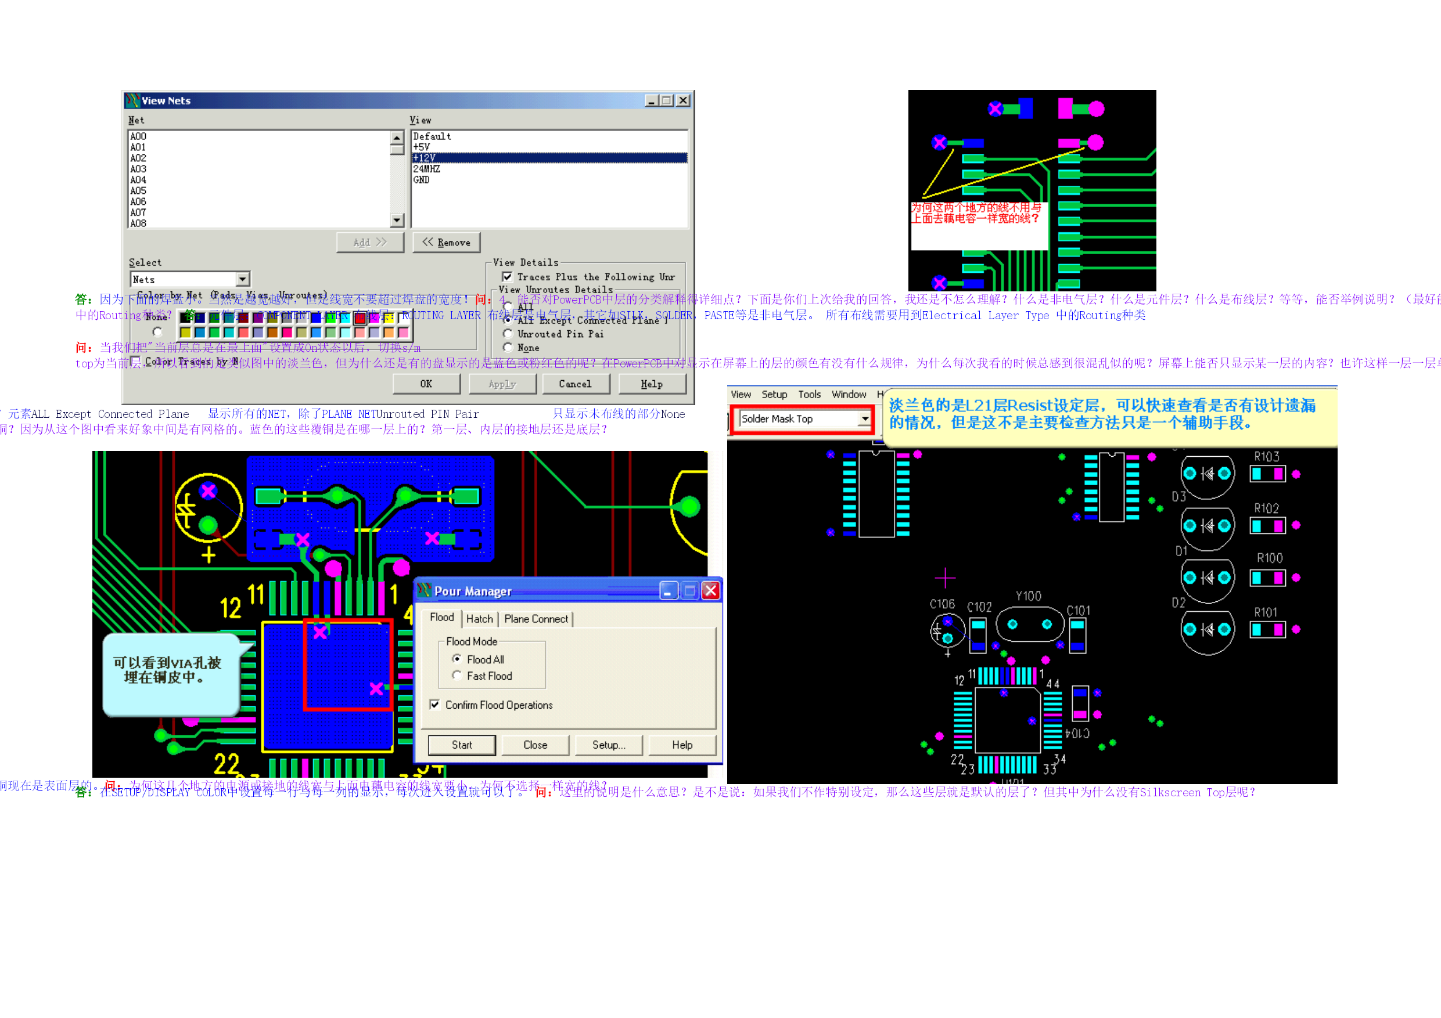Click Cancel in View Nets dialog
Image resolution: width=1441 pixels, height=1018 pixels.
point(576,384)
